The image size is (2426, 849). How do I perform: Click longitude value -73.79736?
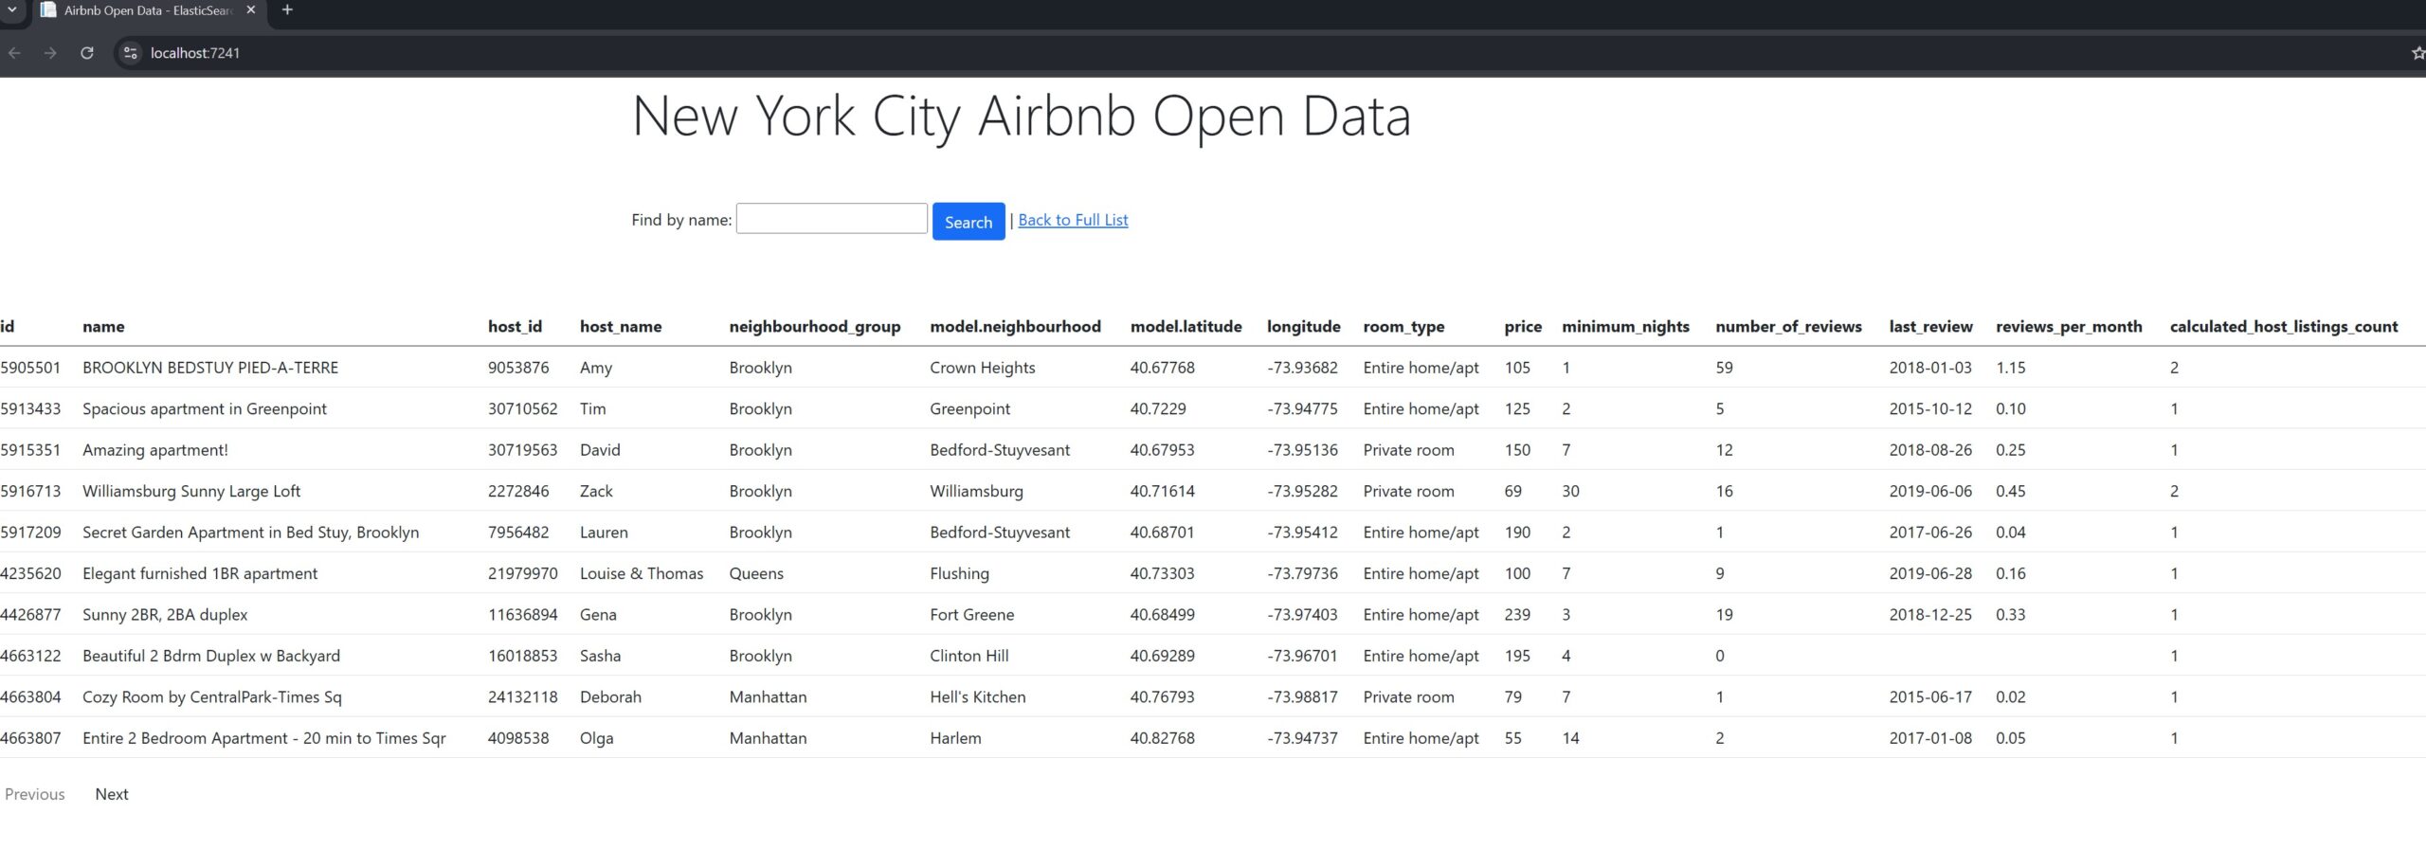1302,573
